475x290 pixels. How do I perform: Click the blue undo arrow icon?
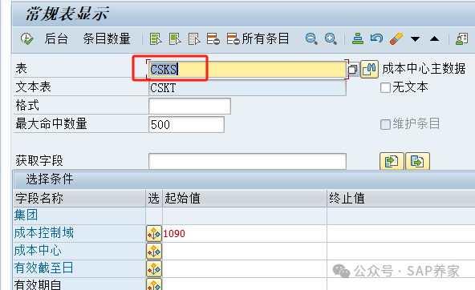[376, 38]
